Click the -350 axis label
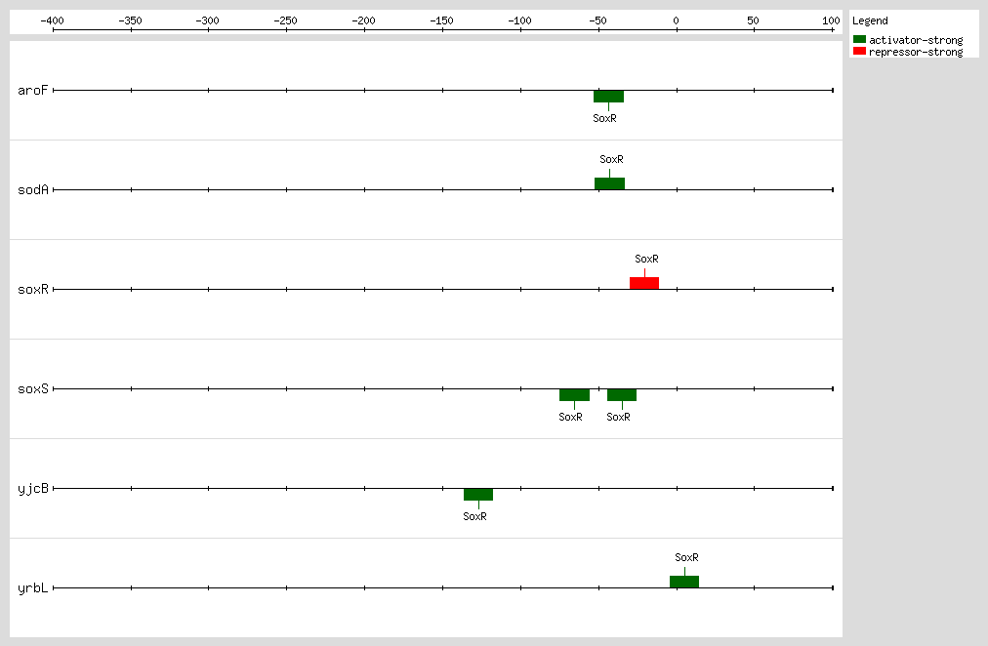This screenshot has width=988, height=646. coord(131,20)
